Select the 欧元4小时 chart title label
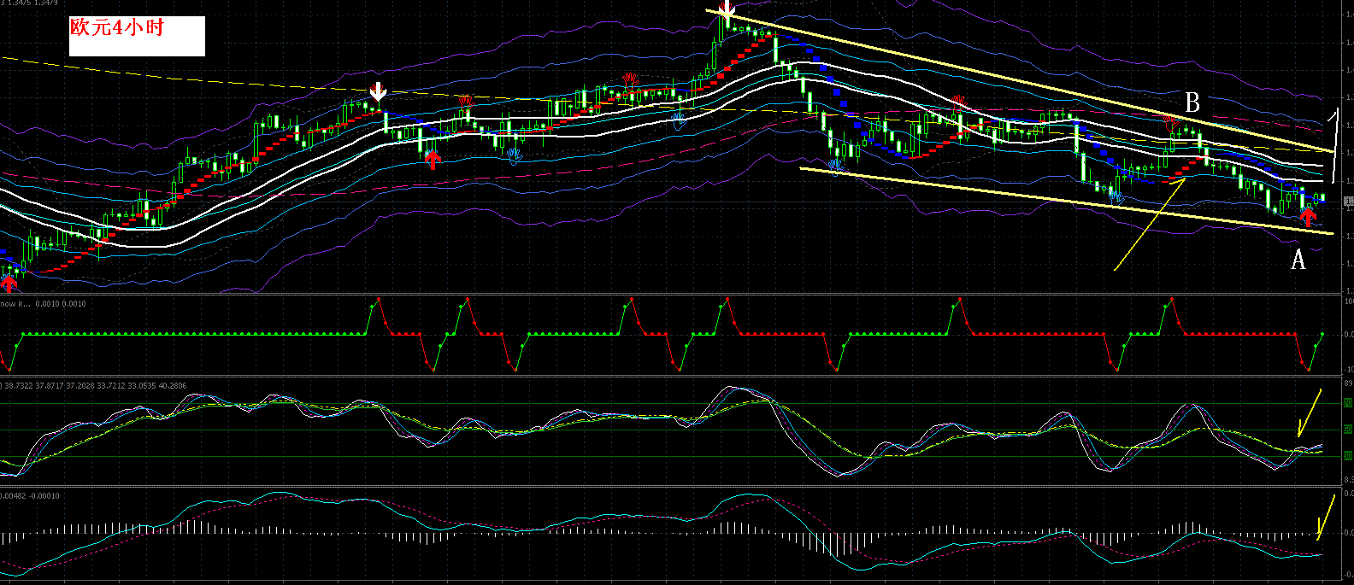 [117, 27]
